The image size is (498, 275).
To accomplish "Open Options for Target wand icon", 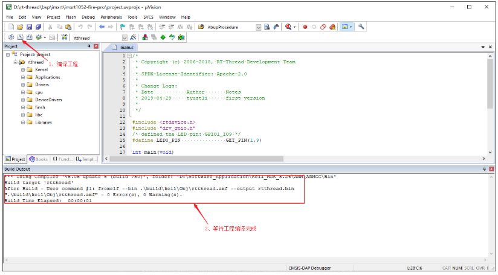I will click(x=132, y=37).
